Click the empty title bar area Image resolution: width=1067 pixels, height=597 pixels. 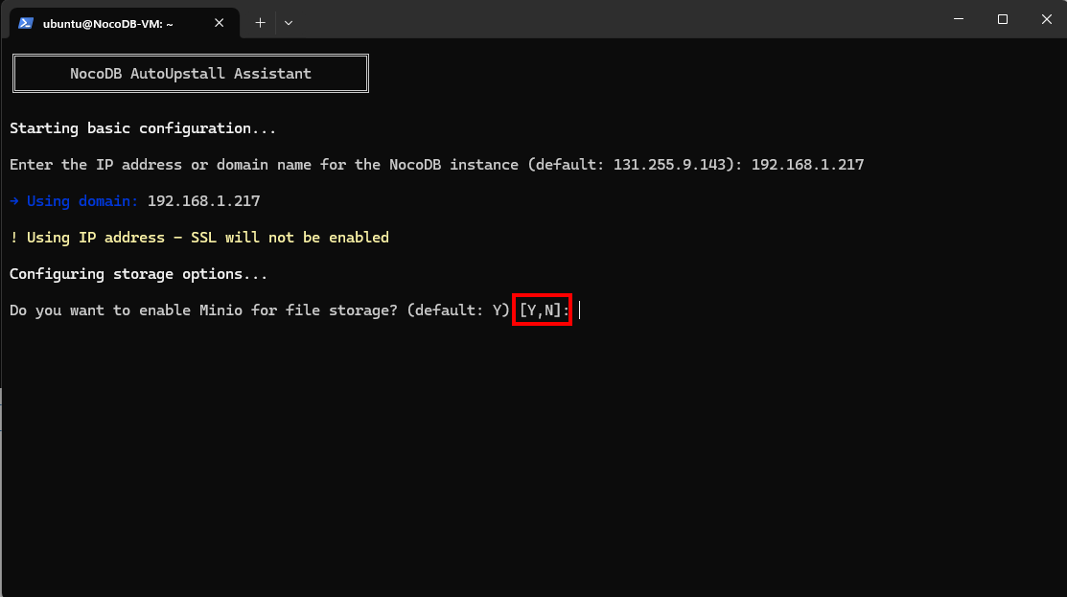[613, 19]
